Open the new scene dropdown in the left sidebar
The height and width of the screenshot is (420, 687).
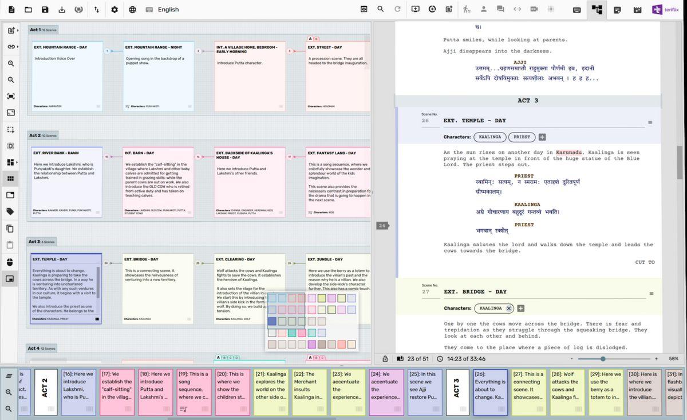point(12,31)
